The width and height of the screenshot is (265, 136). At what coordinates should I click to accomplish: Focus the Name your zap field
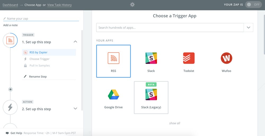click(x=41, y=19)
